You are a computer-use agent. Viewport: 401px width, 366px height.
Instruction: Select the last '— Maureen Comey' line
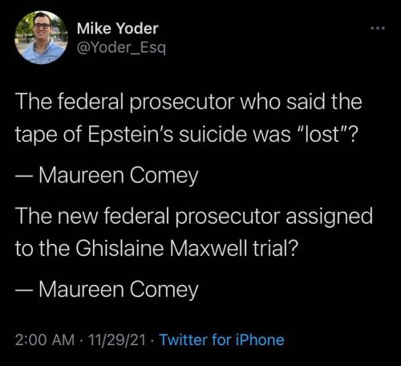[107, 290]
